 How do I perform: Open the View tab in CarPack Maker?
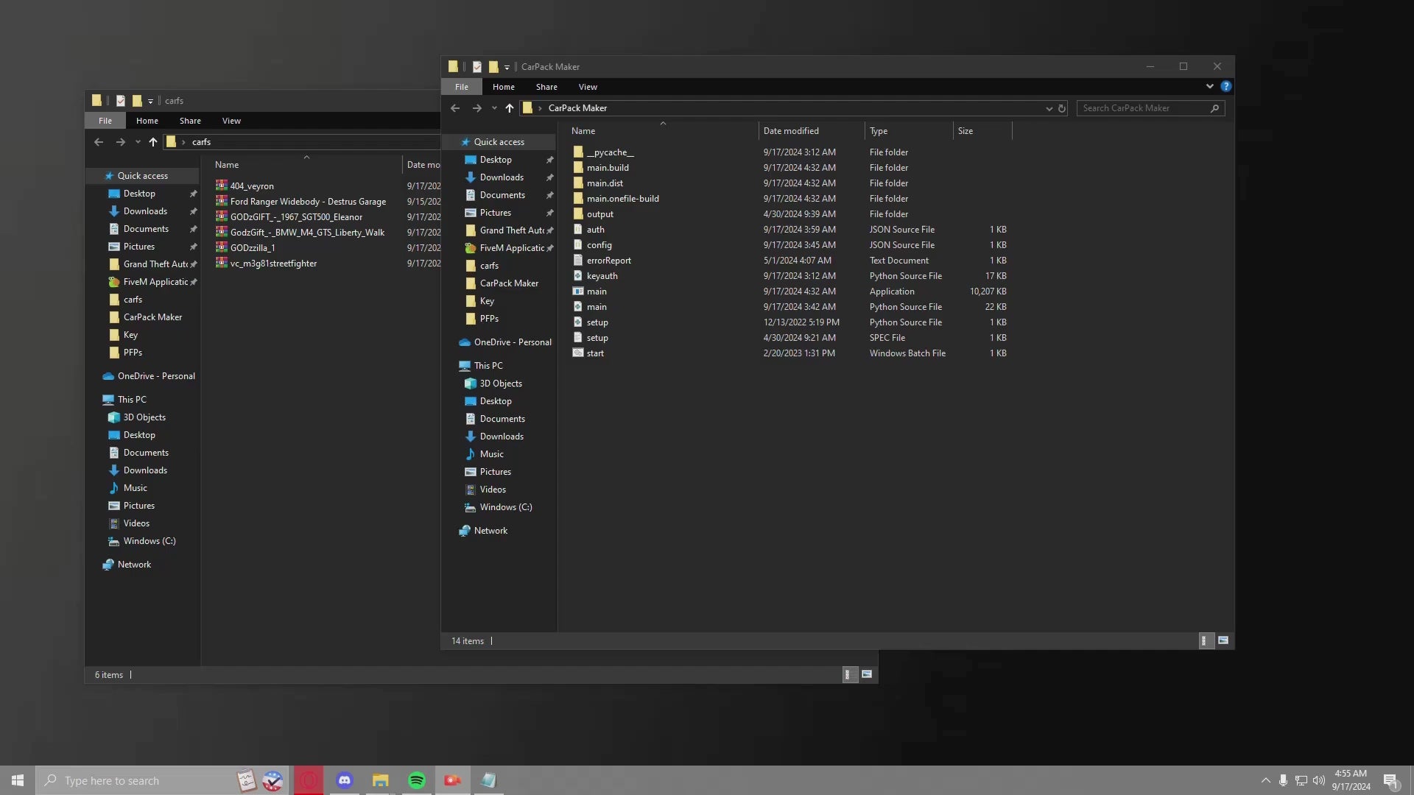pyautogui.click(x=587, y=87)
